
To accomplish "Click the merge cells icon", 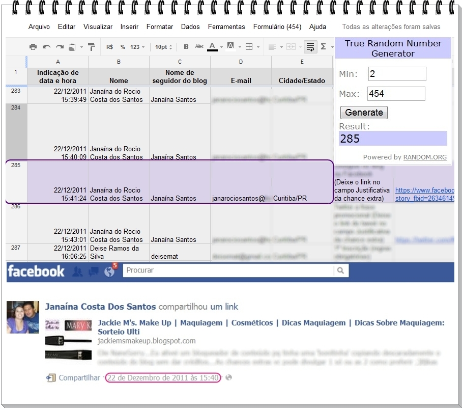I will coord(291,47).
